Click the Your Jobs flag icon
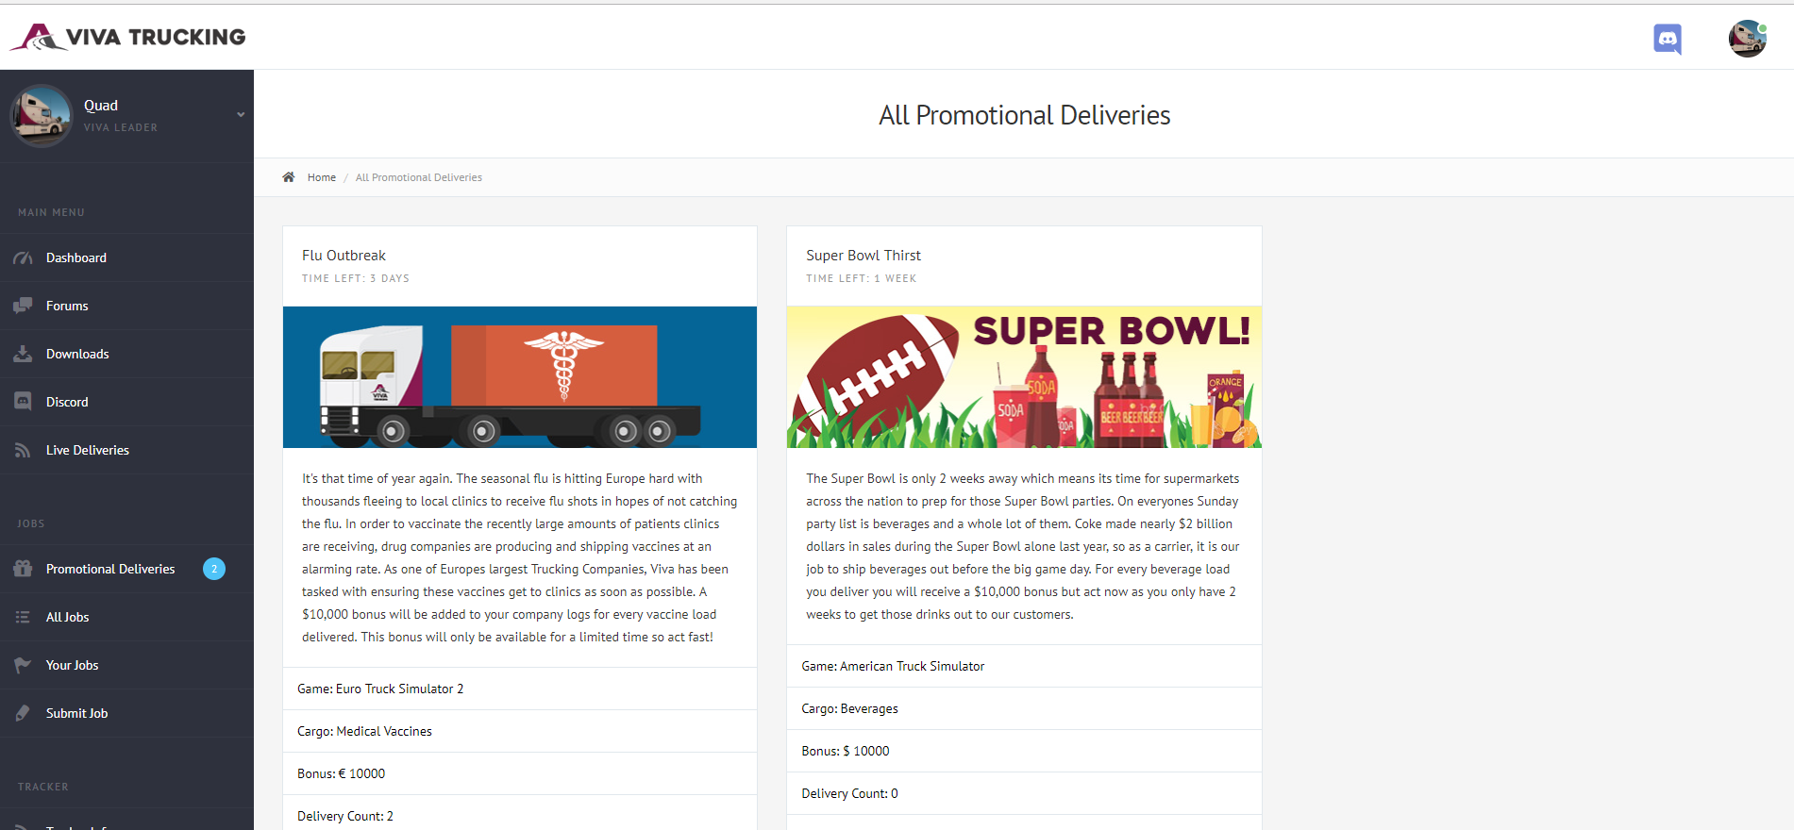The image size is (1794, 830). pyautogui.click(x=23, y=665)
